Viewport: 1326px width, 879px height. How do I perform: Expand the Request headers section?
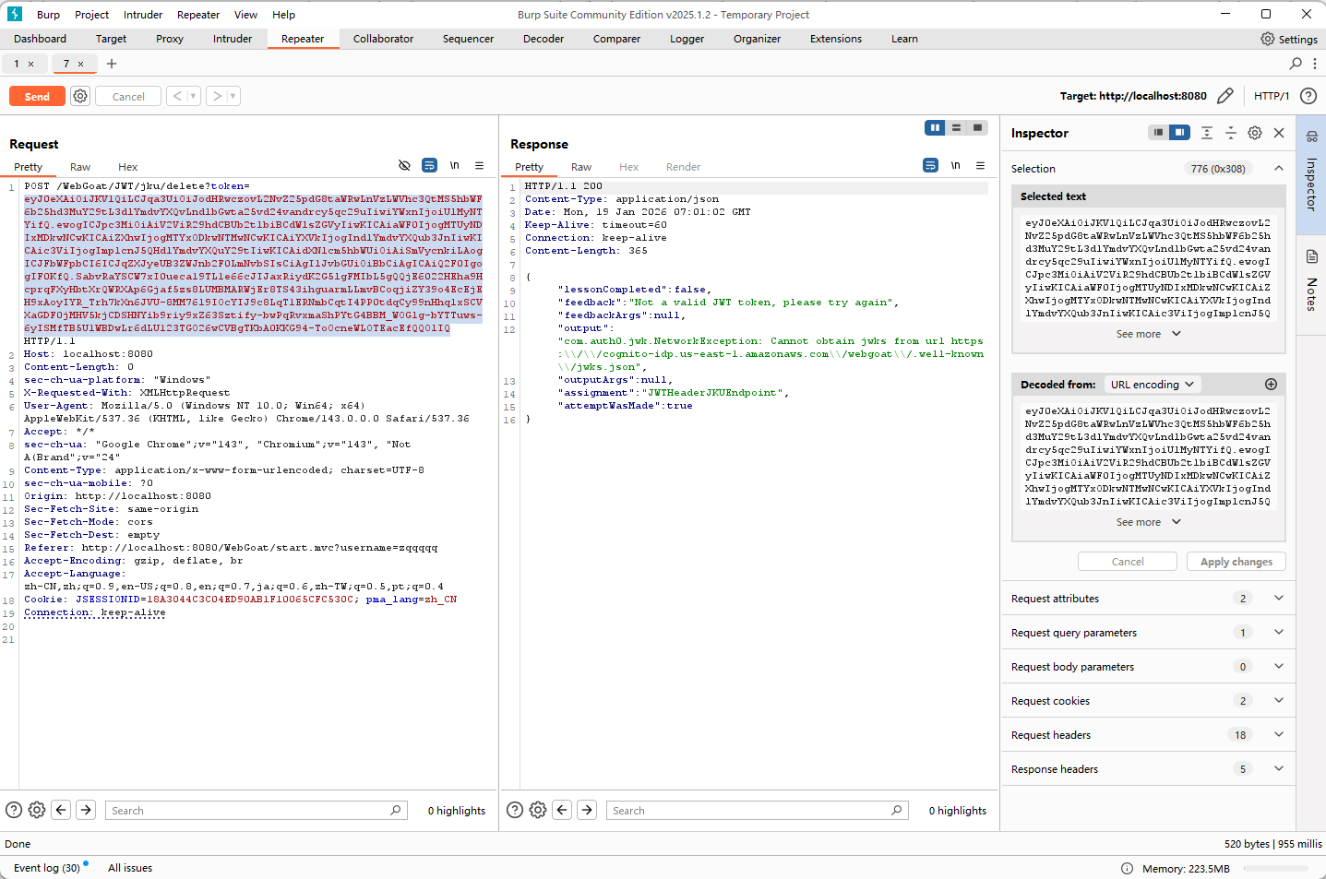coord(1278,735)
